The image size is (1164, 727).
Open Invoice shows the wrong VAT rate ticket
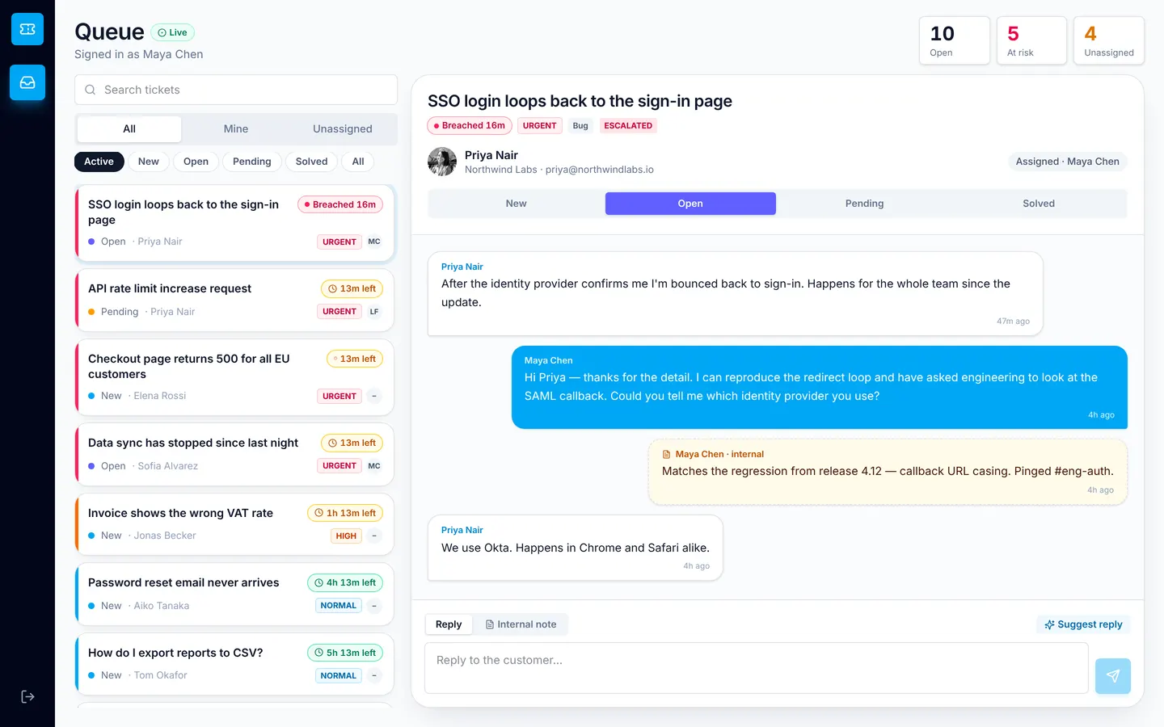click(x=234, y=525)
